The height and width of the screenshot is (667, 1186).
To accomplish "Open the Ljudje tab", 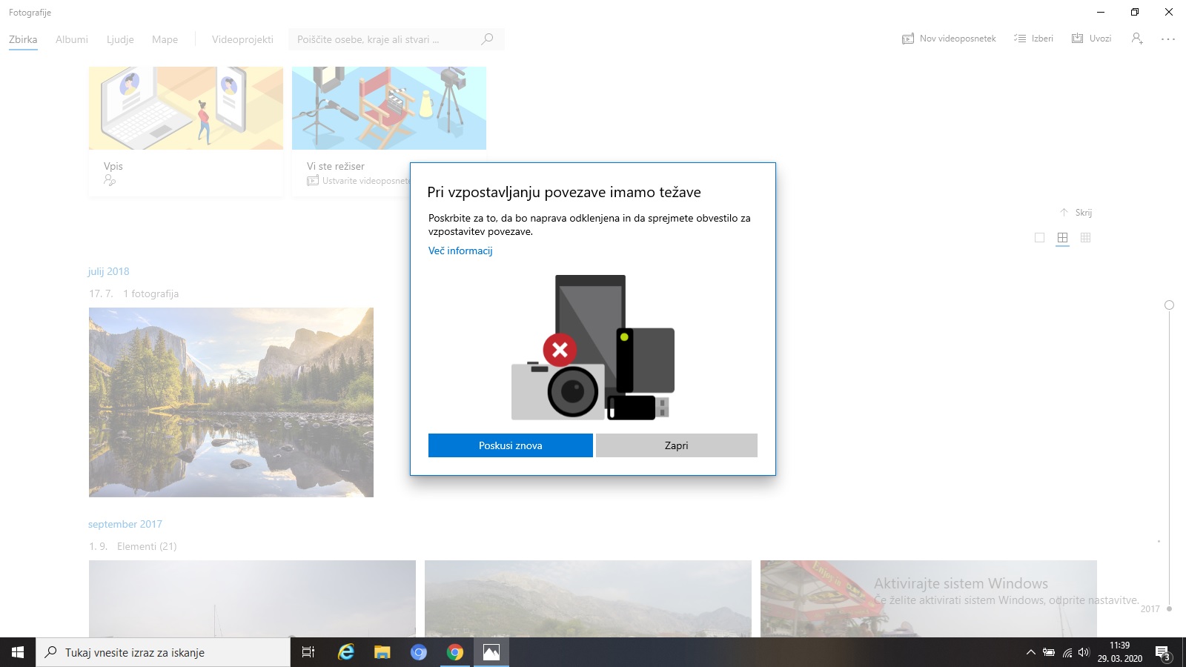I will pyautogui.click(x=120, y=39).
